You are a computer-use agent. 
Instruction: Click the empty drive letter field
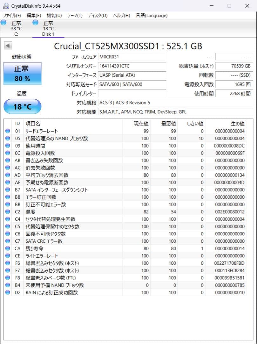[132, 93]
